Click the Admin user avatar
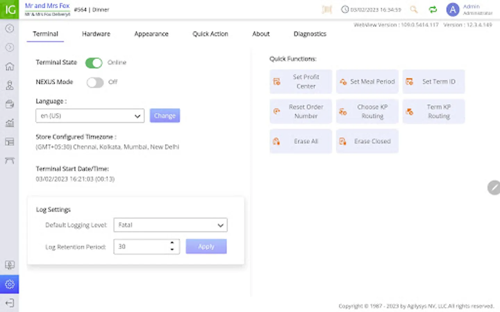Image resolution: width=500 pixels, height=312 pixels. tap(453, 10)
